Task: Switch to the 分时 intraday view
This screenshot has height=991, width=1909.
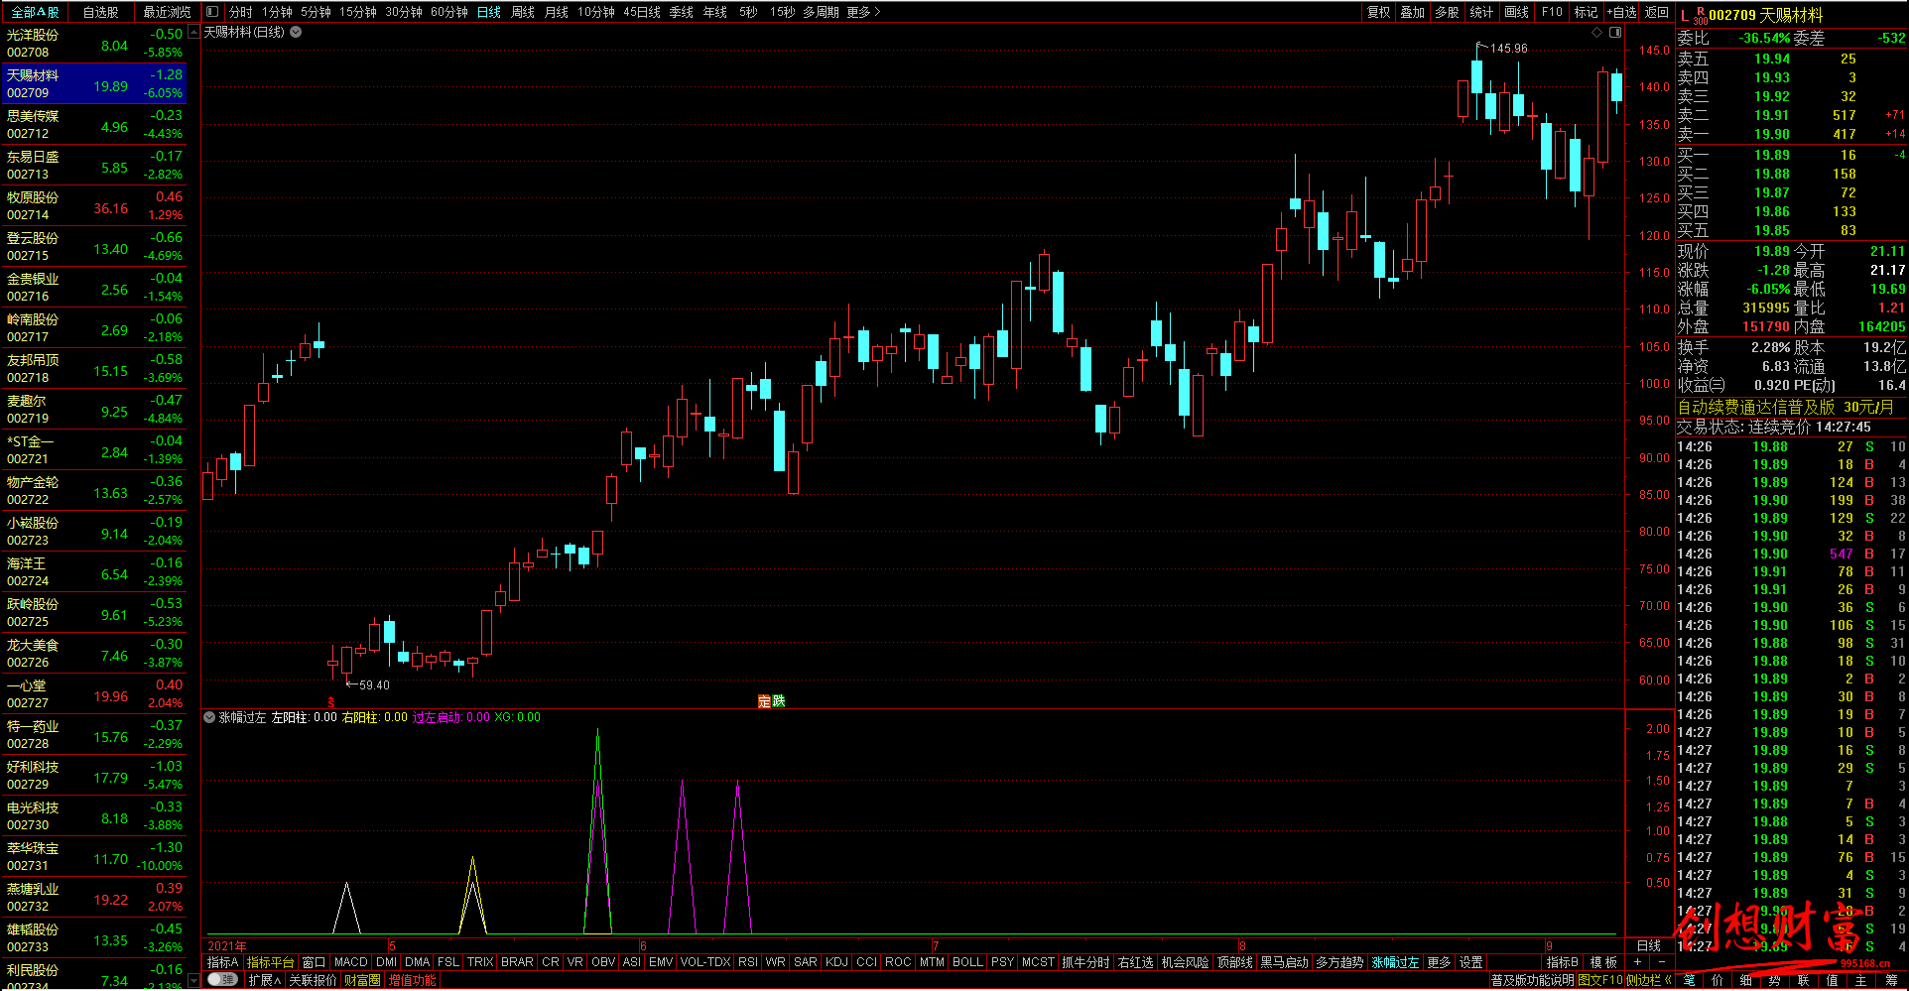Action: coord(240,12)
